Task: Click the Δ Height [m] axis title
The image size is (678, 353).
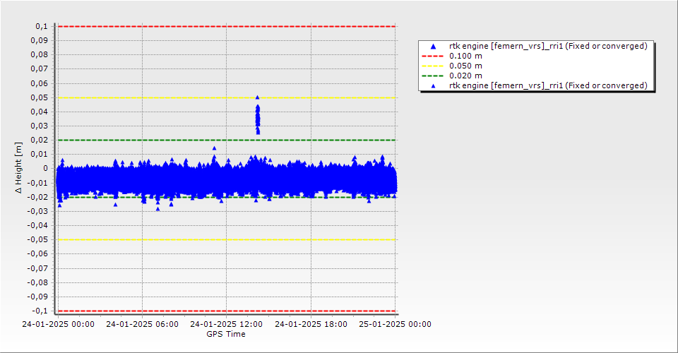Action: (x=18, y=168)
